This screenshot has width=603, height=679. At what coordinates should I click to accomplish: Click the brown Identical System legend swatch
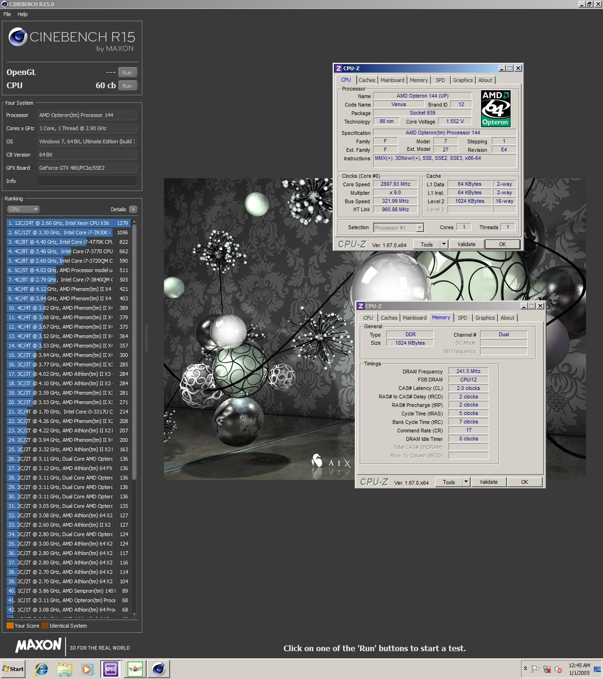coord(45,626)
